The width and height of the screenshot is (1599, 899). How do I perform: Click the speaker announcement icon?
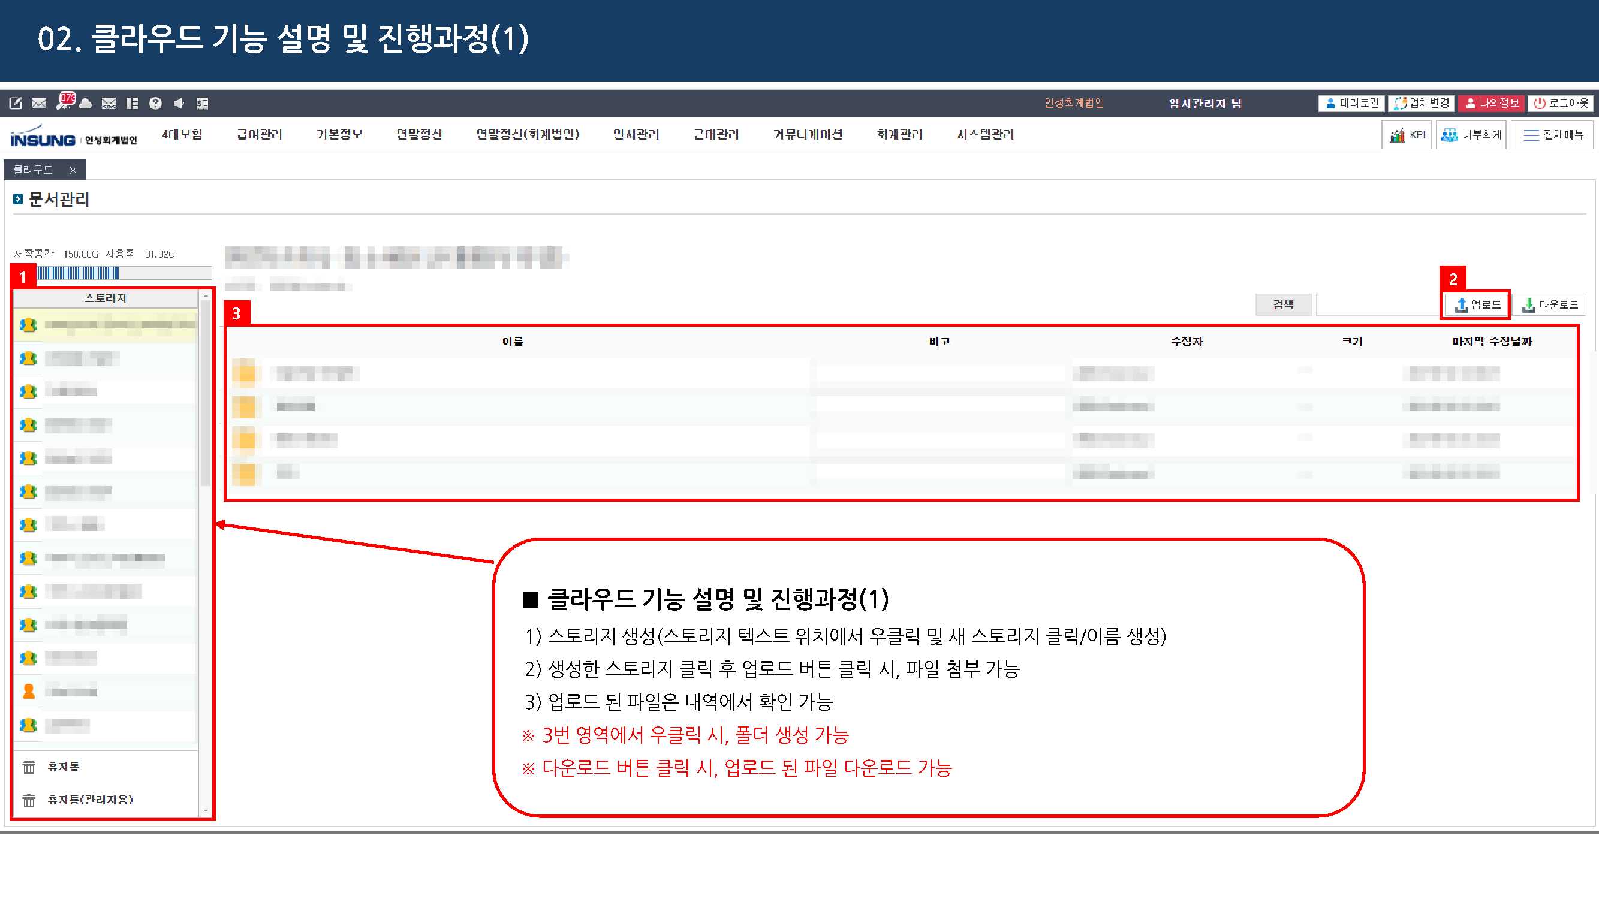[x=179, y=103]
